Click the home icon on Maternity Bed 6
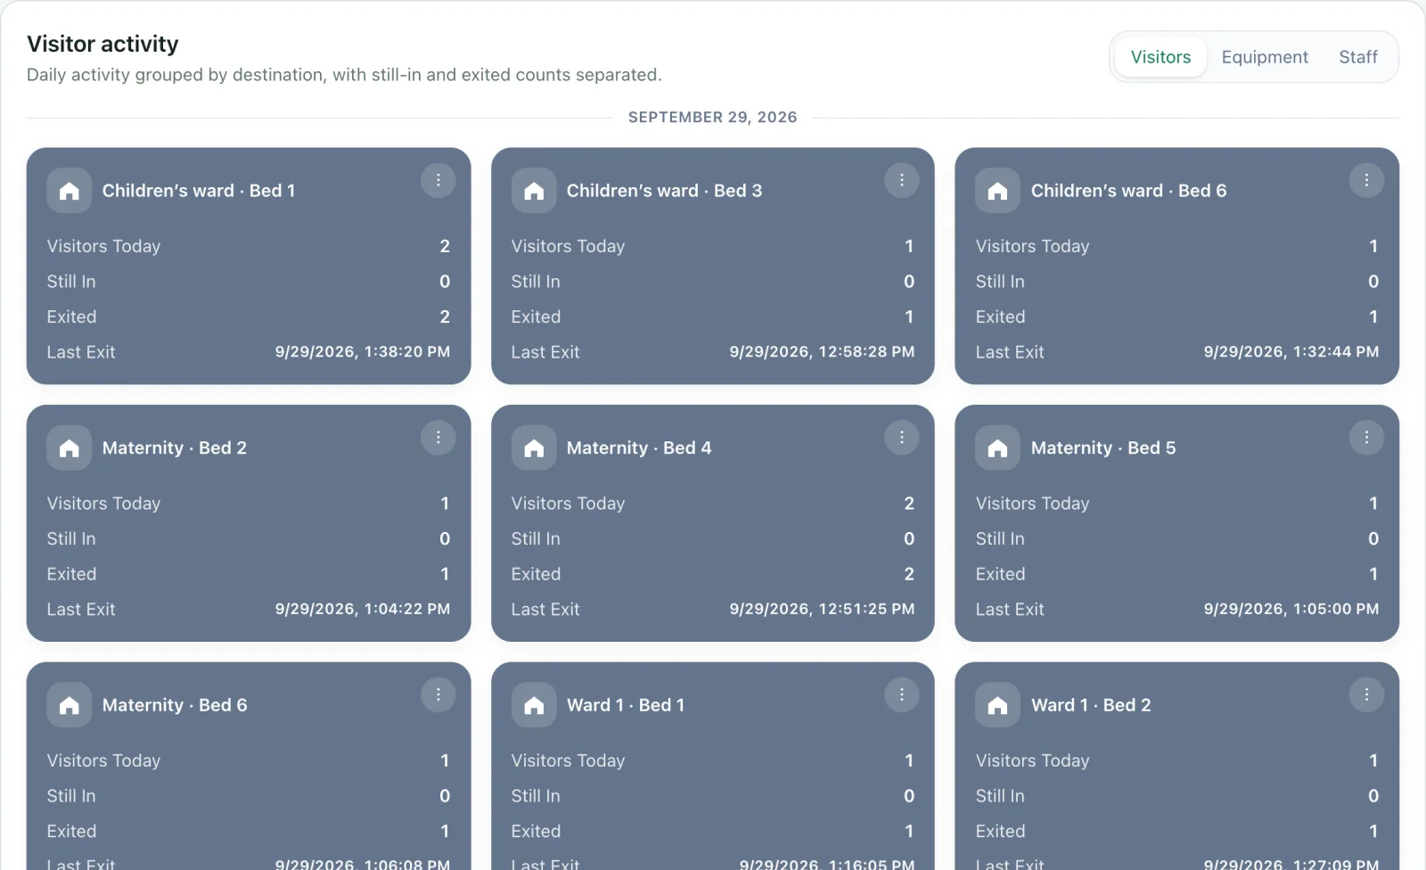The height and width of the screenshot is (870, 1426). coord(70,705)
